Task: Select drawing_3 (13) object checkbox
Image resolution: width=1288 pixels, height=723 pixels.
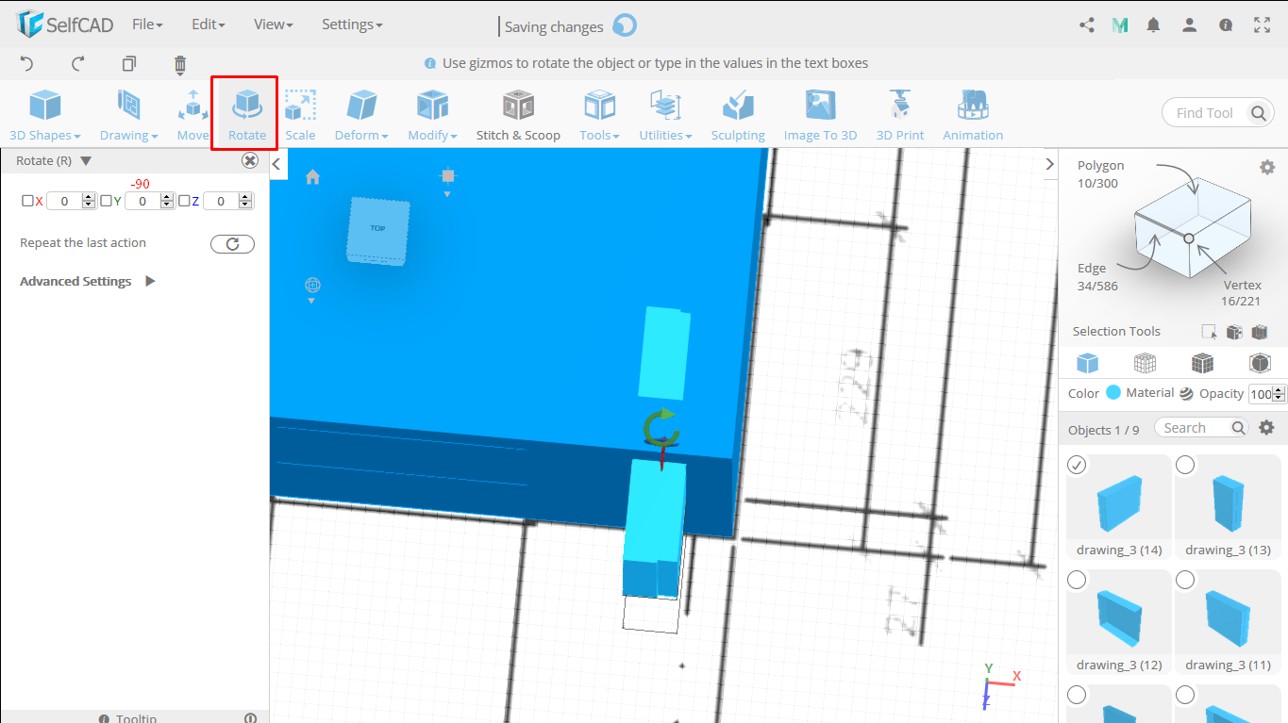Action: click(1185, 465)
